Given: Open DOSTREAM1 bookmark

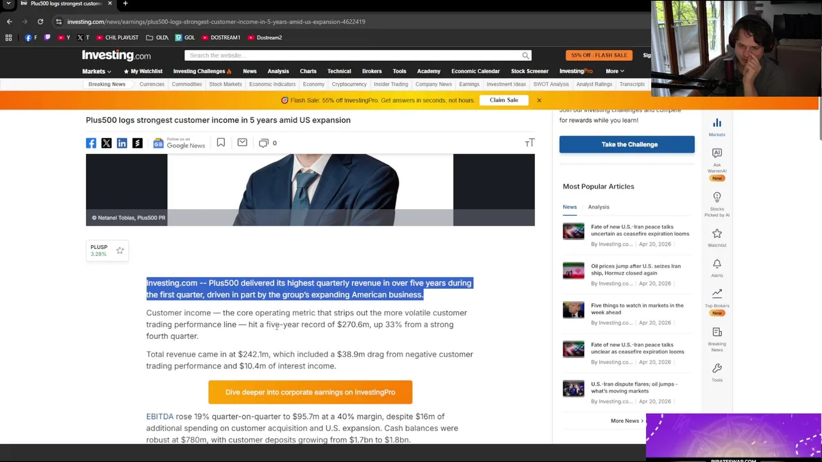Looking at the screenshot, I should tap(221, 37).
